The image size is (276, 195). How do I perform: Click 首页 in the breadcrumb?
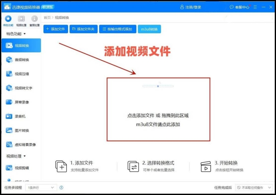47,18
